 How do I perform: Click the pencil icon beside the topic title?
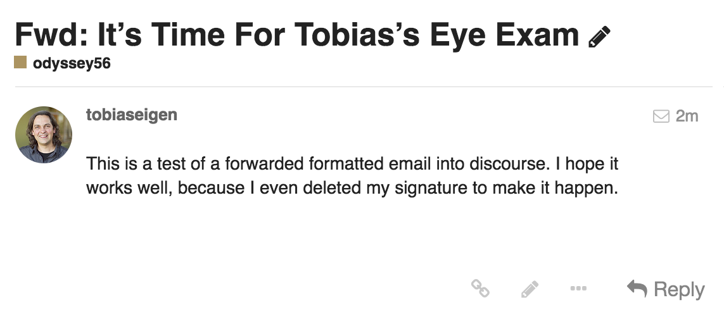tap(599, 37)
